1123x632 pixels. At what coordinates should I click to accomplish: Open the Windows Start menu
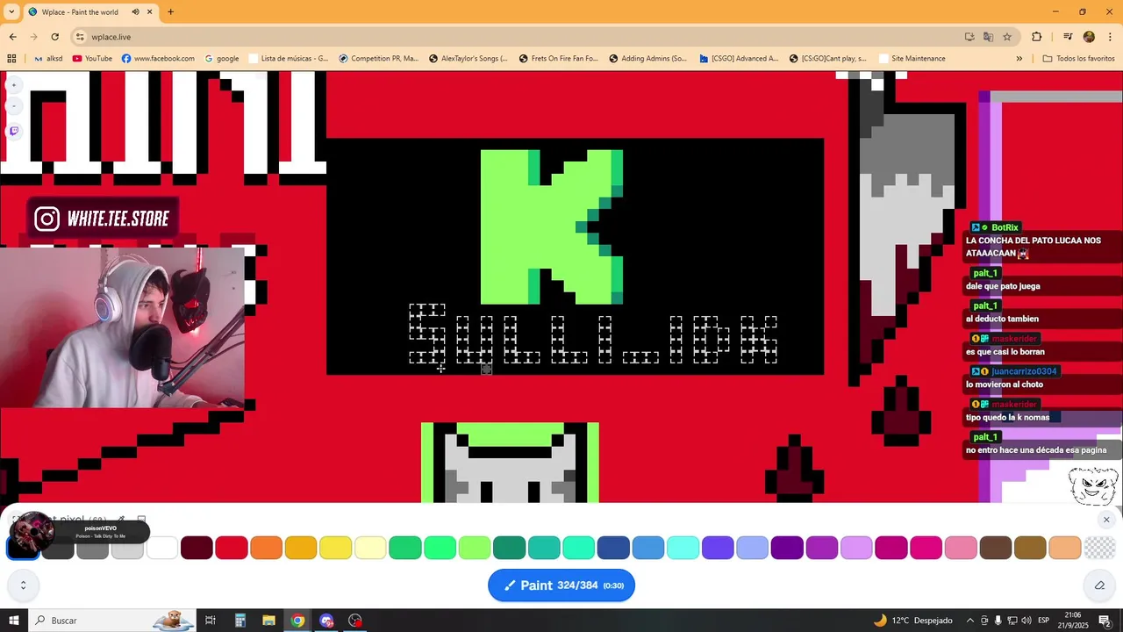tap(13, 621)
